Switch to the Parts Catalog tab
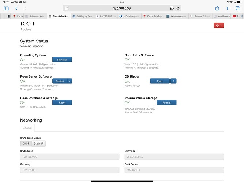244x183 pixels. pyautogui.click(x=153, y=16)
